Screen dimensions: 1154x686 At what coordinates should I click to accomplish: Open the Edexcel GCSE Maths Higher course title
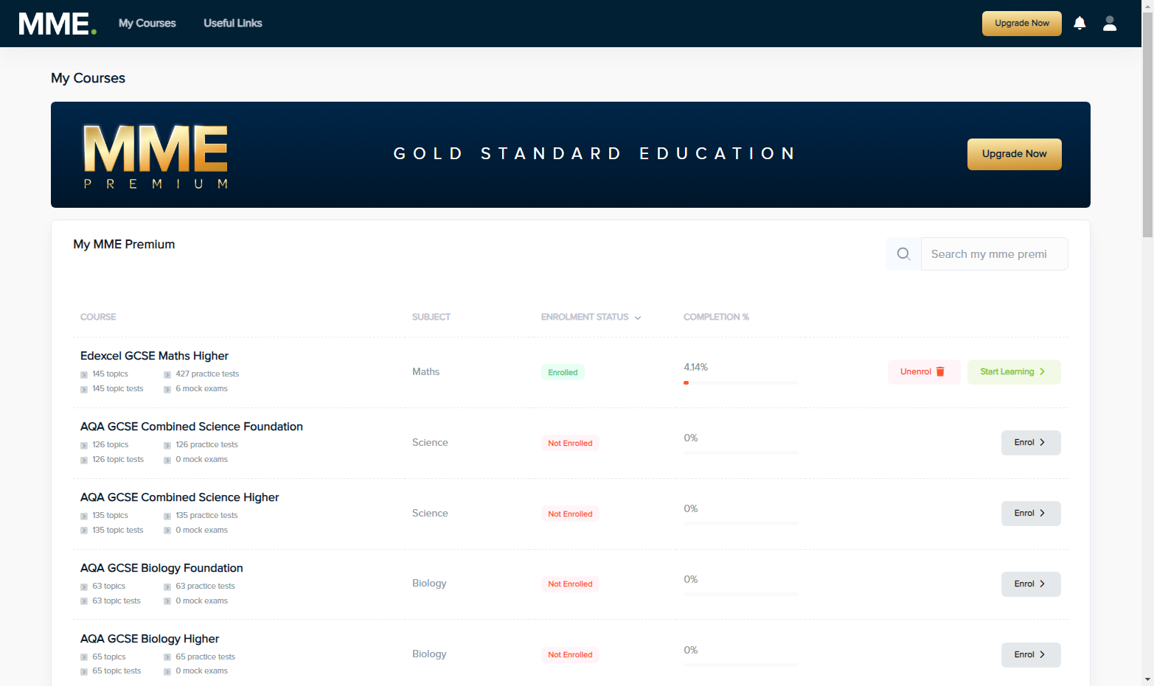click(x=154, y=356)
